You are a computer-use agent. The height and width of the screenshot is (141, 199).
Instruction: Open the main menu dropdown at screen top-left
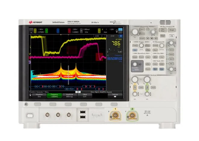tap(31, 31)
